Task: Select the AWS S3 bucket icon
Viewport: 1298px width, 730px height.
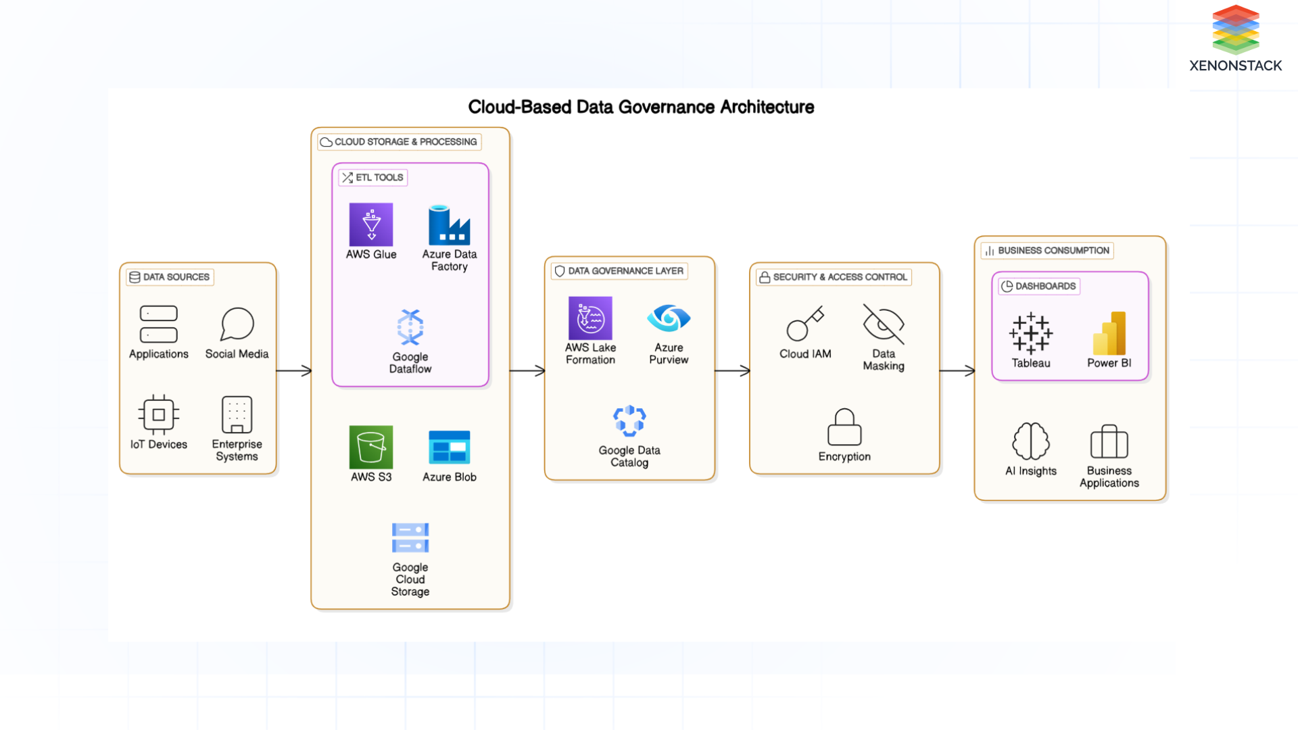Action: (x=370, y=447)
